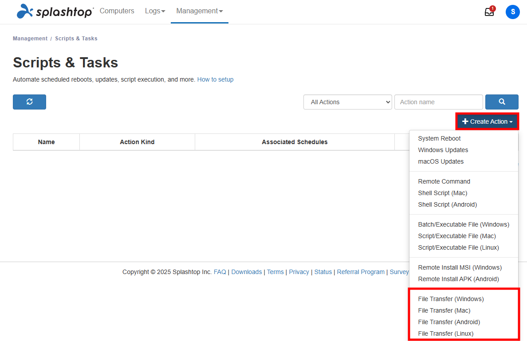The width and height of the screenshot is (527, 341).
Task: Open the Downloads footer link
Action: point(246,272)
